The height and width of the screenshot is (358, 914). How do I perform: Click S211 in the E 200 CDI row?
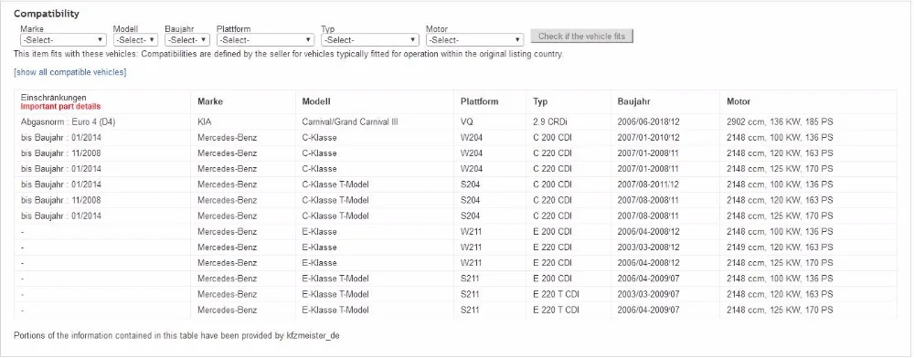pyautogui.click(x=470, y=279)
